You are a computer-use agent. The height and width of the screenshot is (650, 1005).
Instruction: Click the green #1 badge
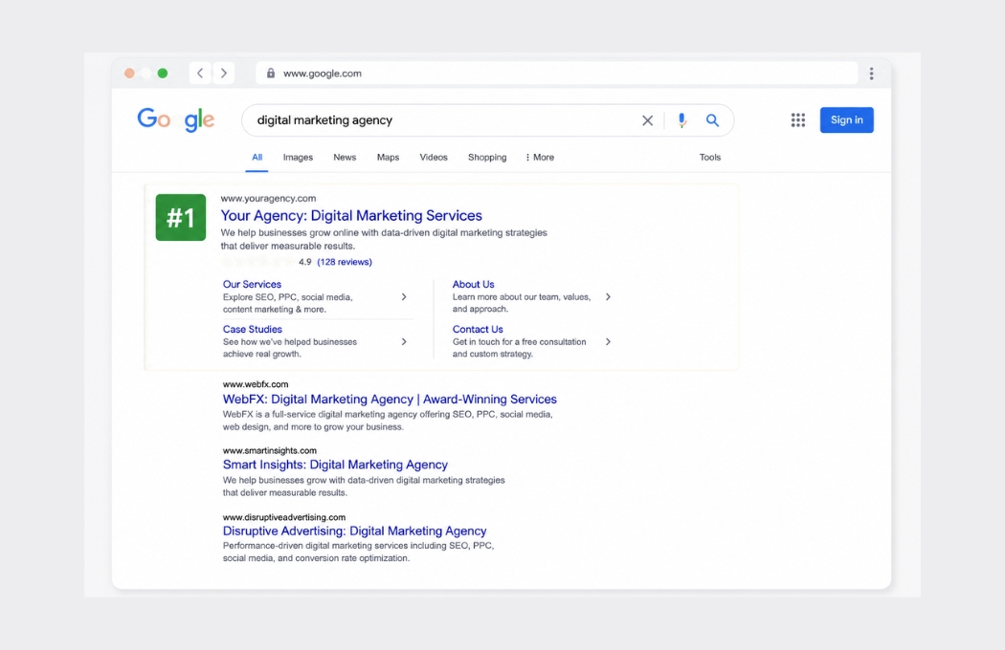pyautogui.click(x=181, y=218)
